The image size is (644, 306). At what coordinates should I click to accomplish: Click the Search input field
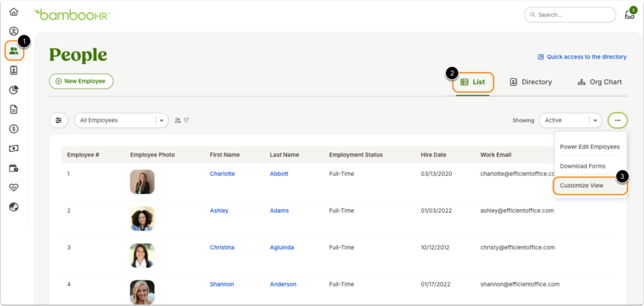coord(570,15)
